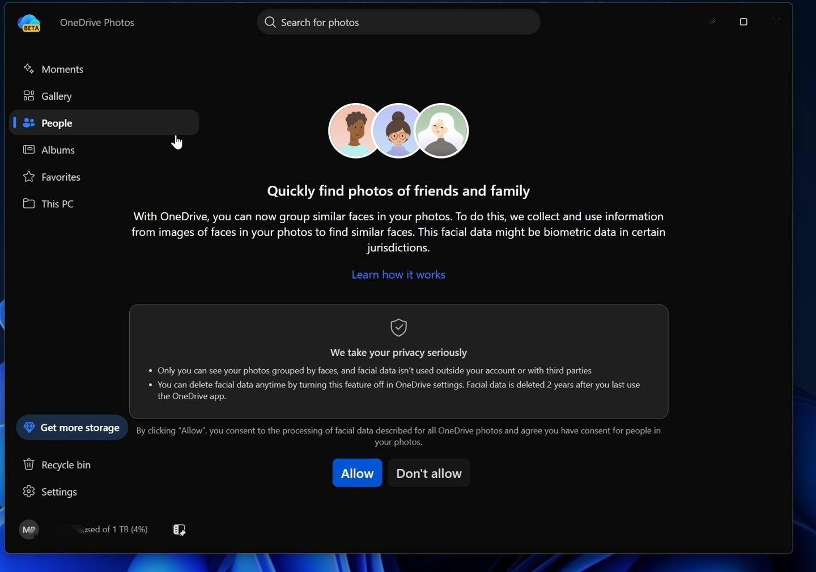
Task: Switch to the Gallery view
Action: click(x=104, y=96)
